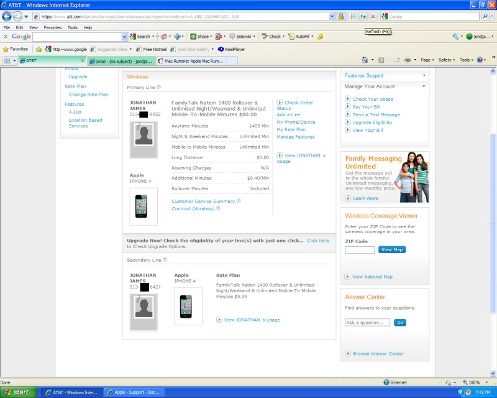The image size is (497, 398).
Task: Open the Help menu
Action: tap(88, 27)
